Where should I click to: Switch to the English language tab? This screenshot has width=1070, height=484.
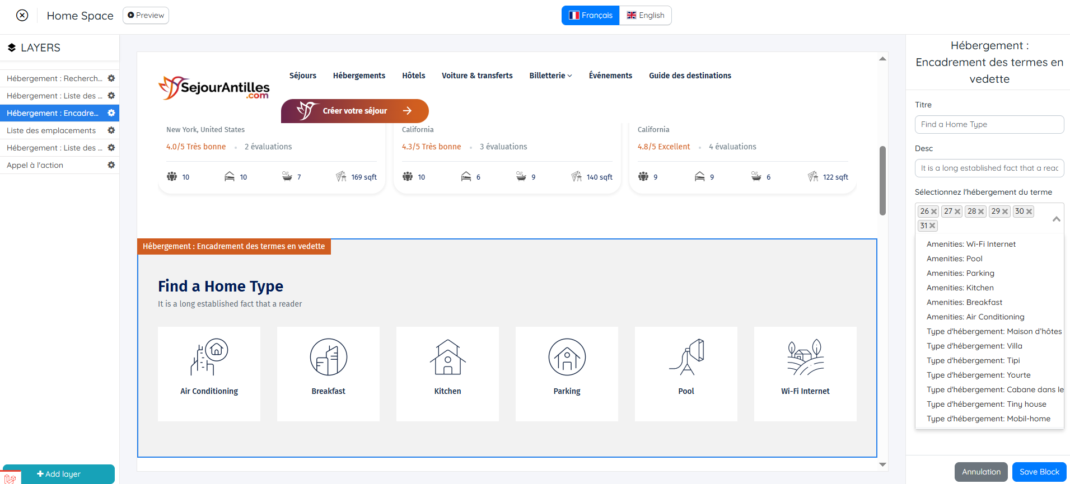tap(645, 16)
